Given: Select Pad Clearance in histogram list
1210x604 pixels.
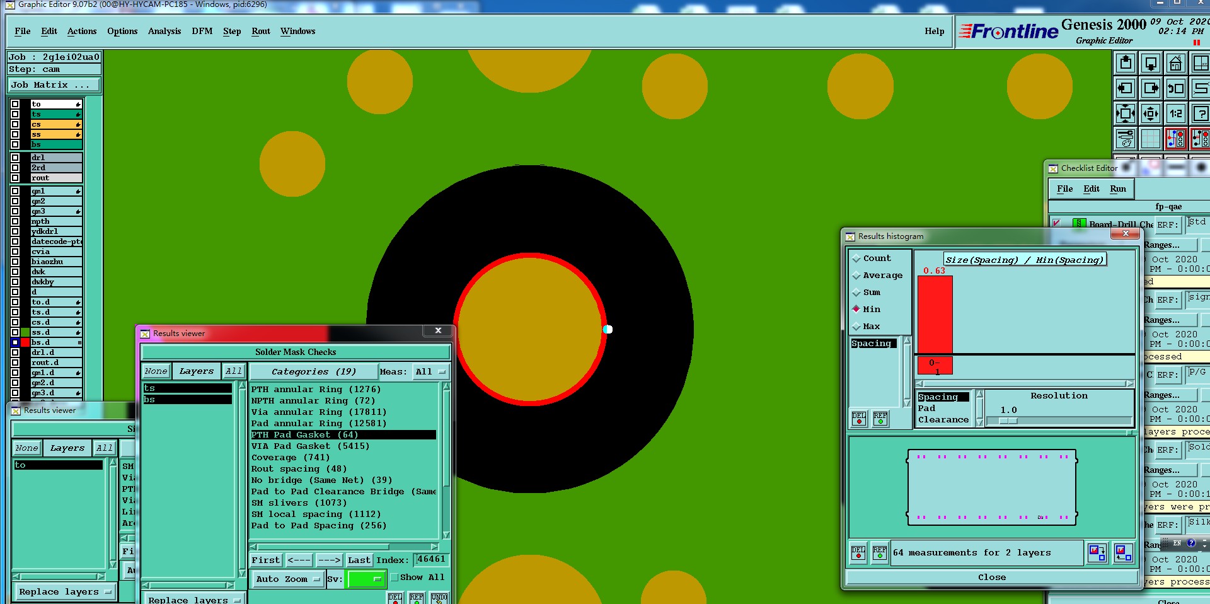Looking at the screenshot, I should [x=943, y=414].
